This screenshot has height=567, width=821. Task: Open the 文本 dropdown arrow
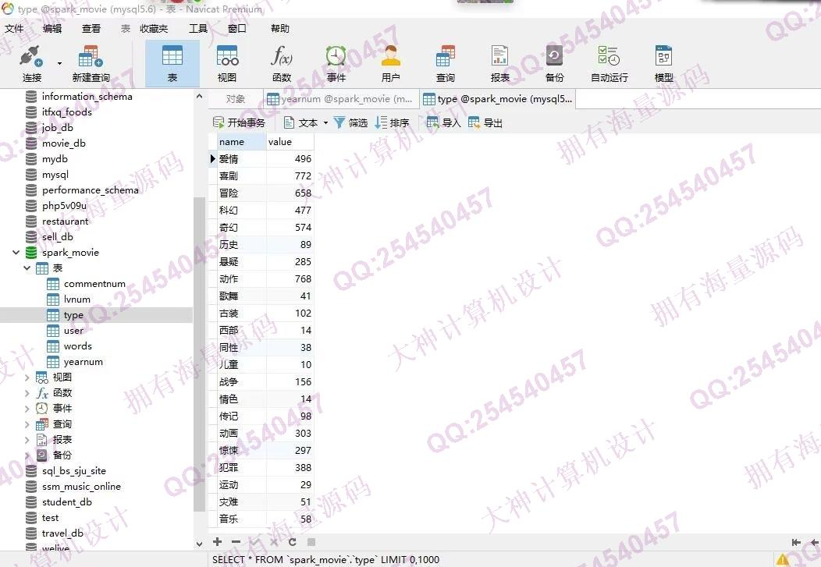click(x=325, y=123)
